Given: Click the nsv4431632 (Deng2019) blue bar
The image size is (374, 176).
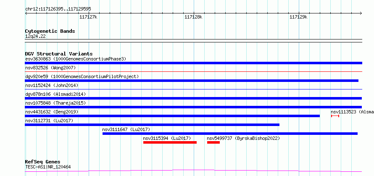Looking at the screenshot, I should point(172,116).
